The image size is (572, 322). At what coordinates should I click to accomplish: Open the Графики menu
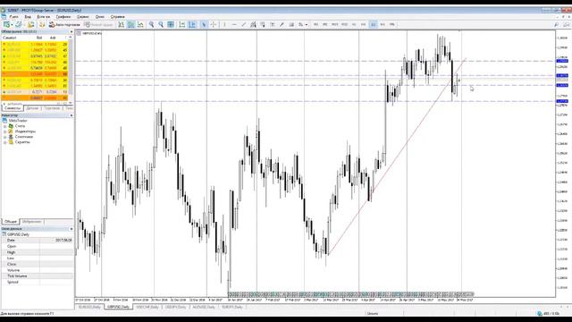click(x=63, y=17)
